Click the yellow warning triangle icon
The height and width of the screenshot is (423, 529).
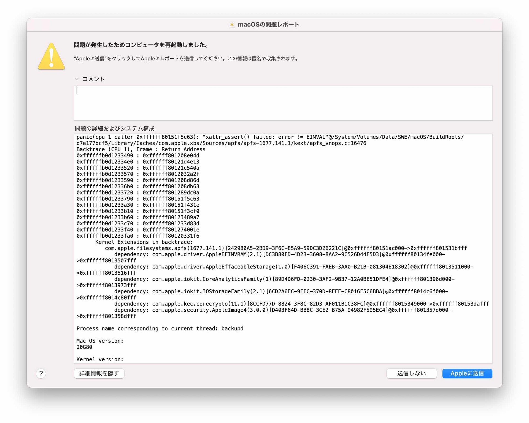click(52, 56)
